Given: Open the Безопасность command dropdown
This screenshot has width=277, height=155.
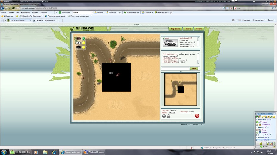Looking at the screenshot, I should (259, 20).
